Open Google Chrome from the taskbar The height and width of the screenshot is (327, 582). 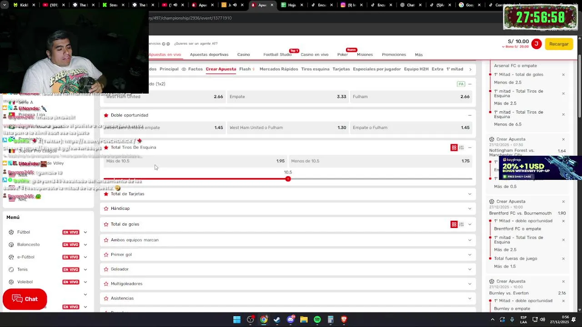(264, 320)
